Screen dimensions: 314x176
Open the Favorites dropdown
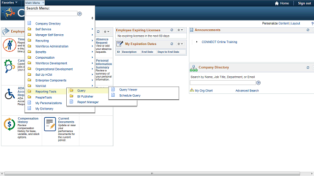click(x=9, y=3)
